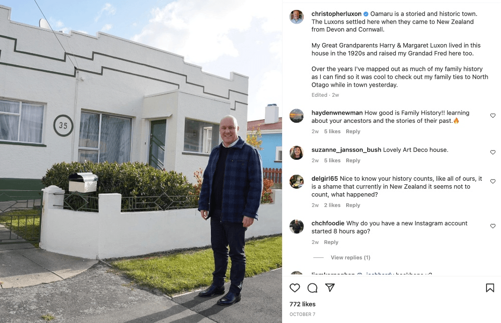Reply to haydenwnewman's comment
This screenshot has width=501, height=323.
coord(353,131)
